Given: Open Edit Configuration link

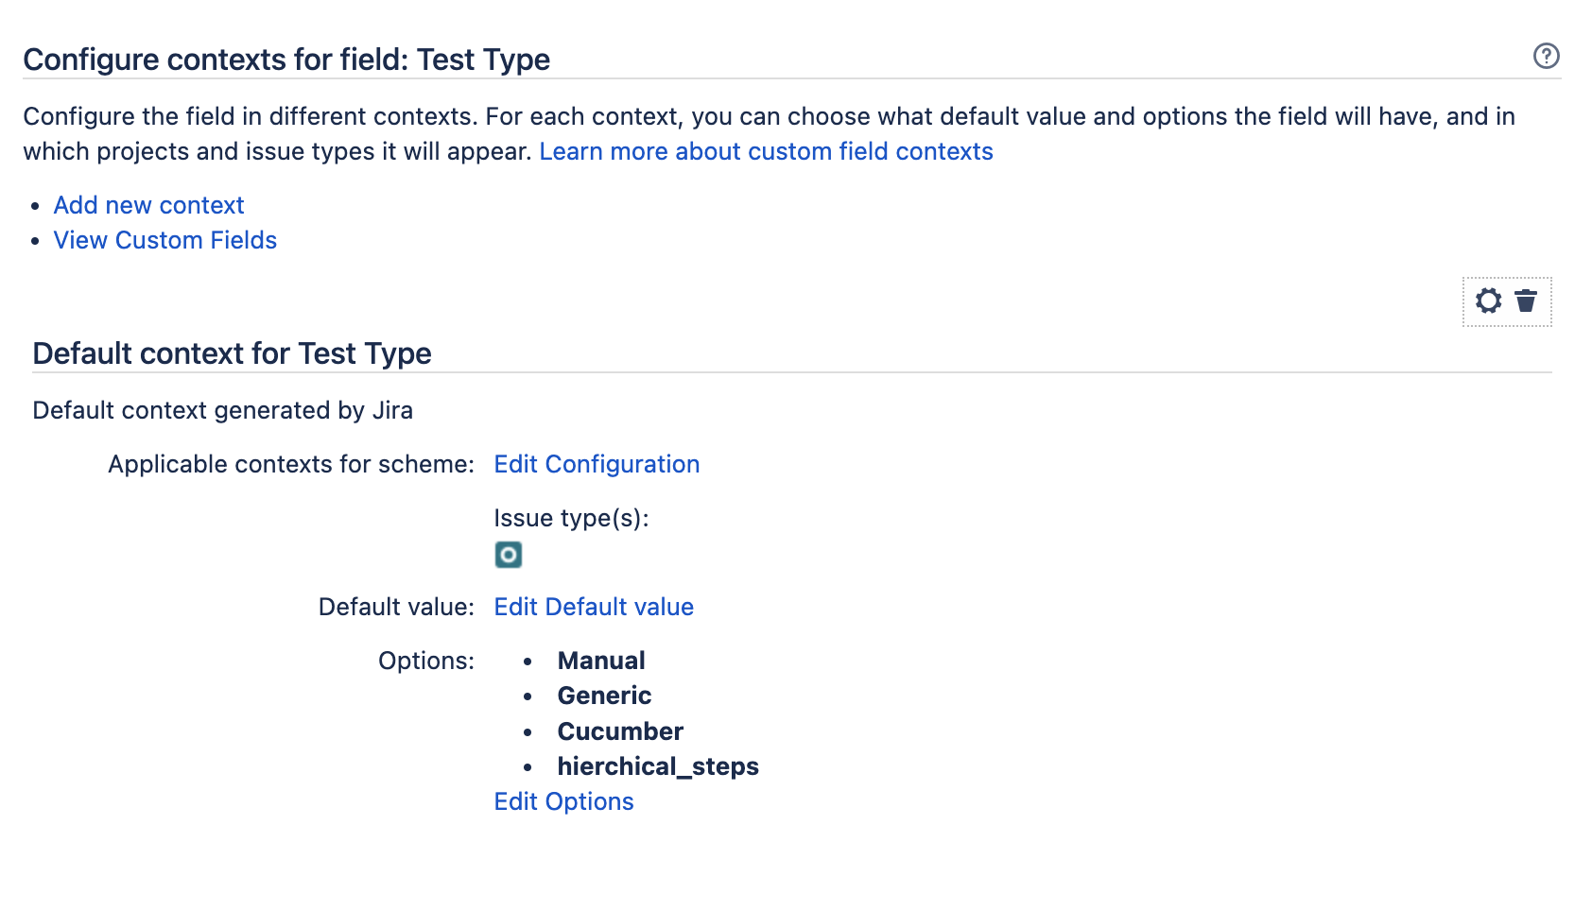Looking at the screenshot, I should (x=597, y=464).
